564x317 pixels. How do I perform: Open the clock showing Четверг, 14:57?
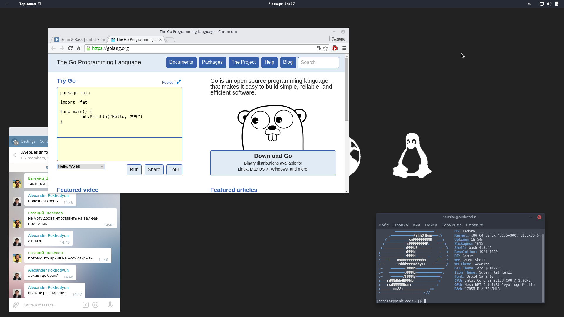[282, 4]
